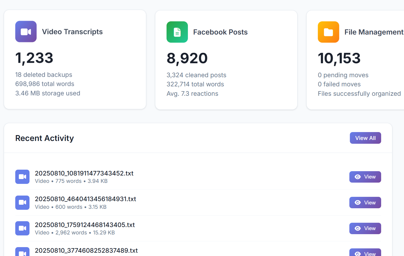Select the File Management heading

(374, 32)
